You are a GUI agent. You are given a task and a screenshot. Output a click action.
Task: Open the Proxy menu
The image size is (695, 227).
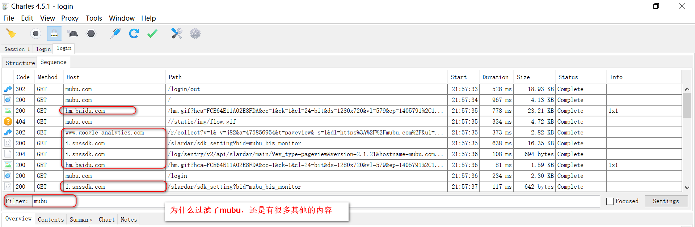point(70,18)
